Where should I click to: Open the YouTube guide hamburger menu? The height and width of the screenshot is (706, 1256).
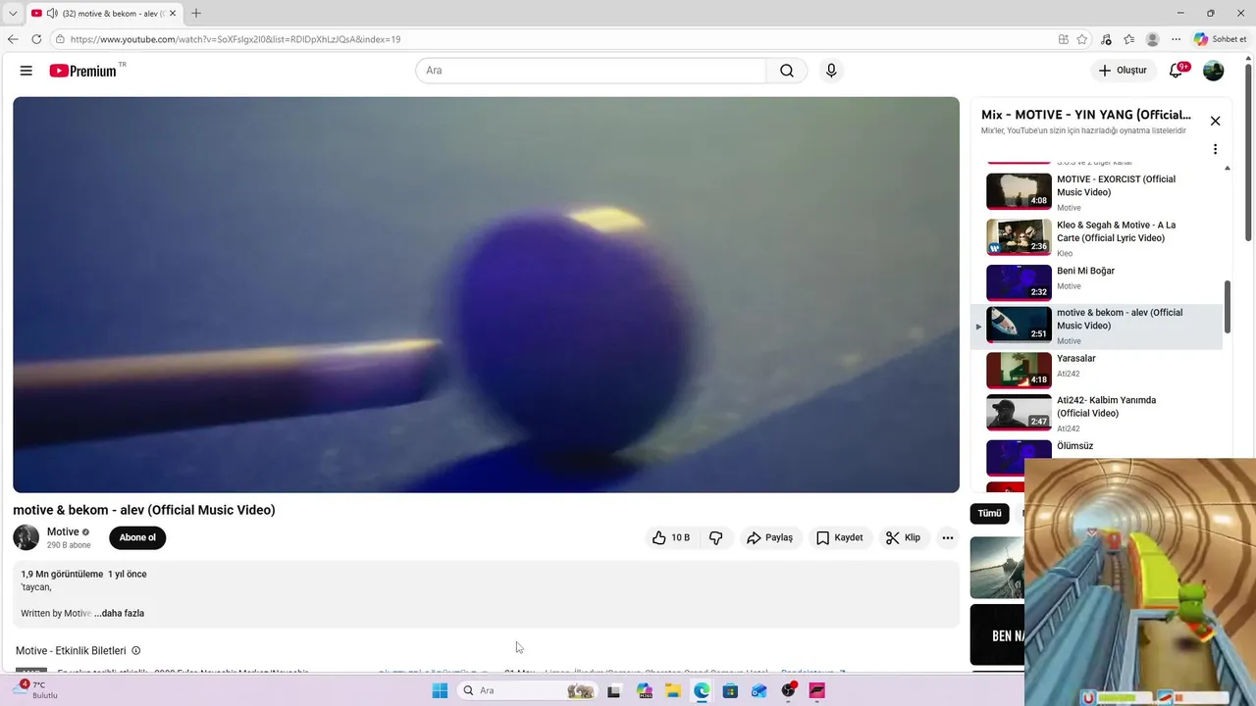[x=26, y=71]
